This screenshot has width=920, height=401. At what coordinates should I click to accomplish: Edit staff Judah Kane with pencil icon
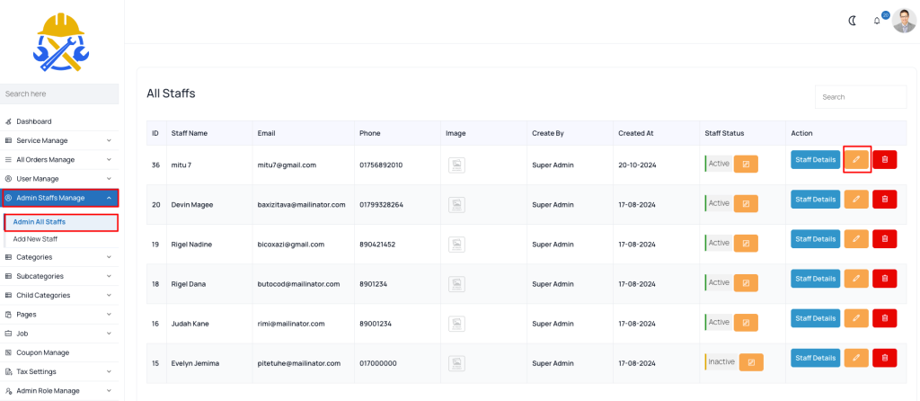click(x=856, y=318)
